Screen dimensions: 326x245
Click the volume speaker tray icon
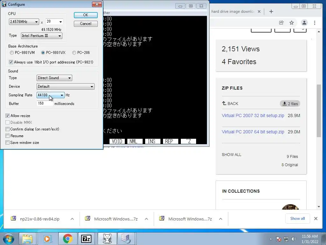pyautogui.click(x=294, y=239)
